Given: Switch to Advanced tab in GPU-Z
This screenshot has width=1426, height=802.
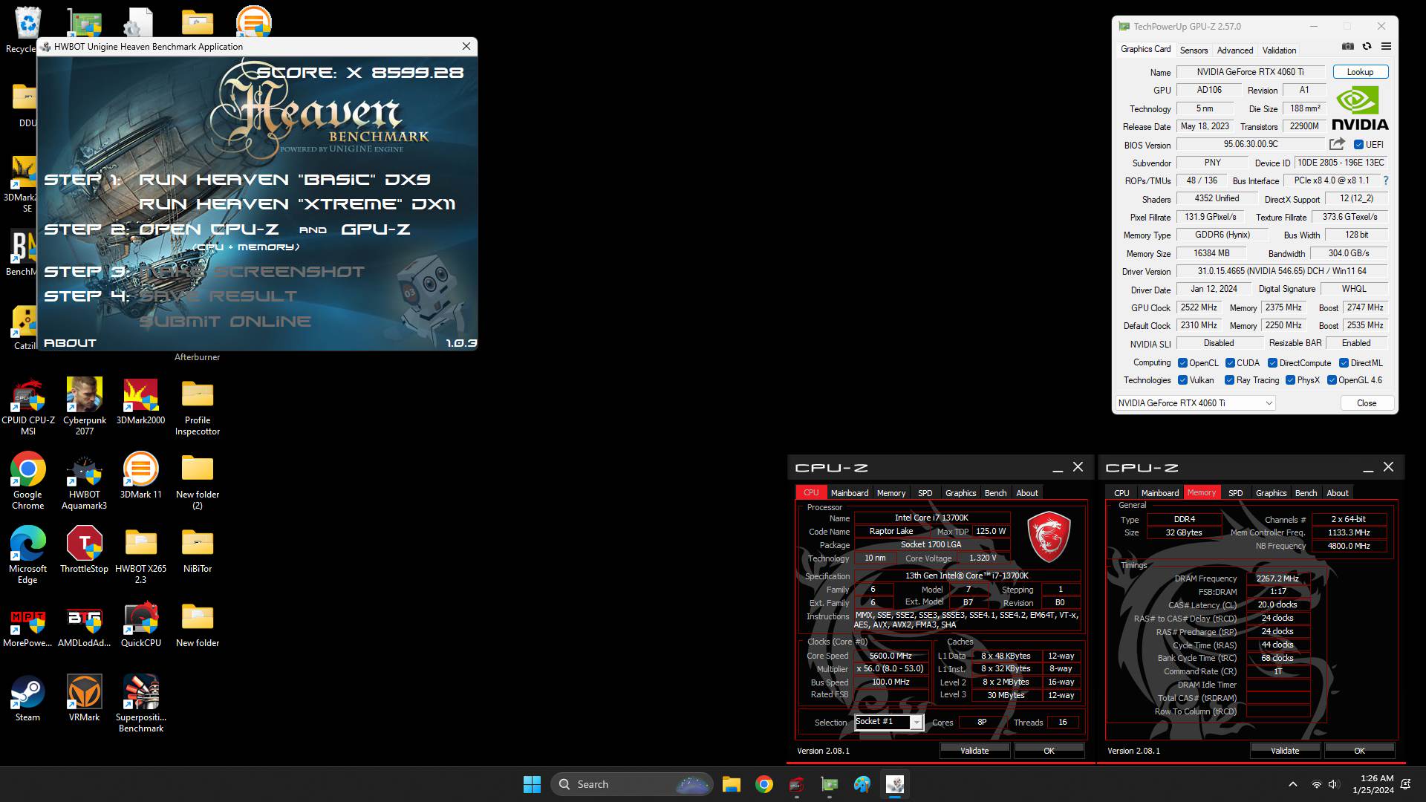Looking at the screenshot, I should (1235, 50).
